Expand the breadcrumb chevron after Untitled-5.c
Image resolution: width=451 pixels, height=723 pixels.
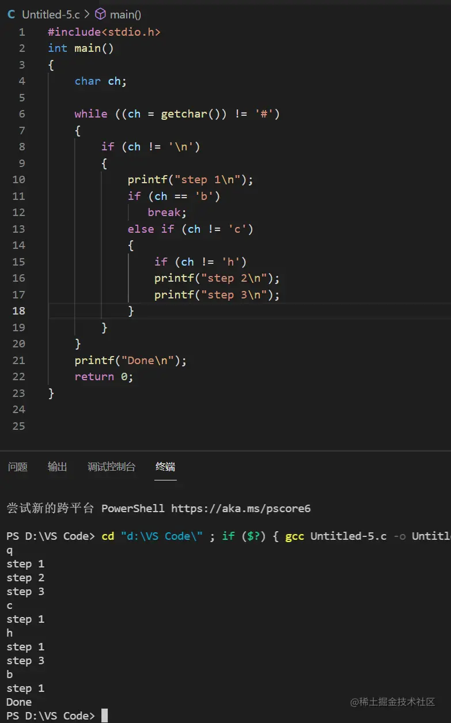point(87,14)
